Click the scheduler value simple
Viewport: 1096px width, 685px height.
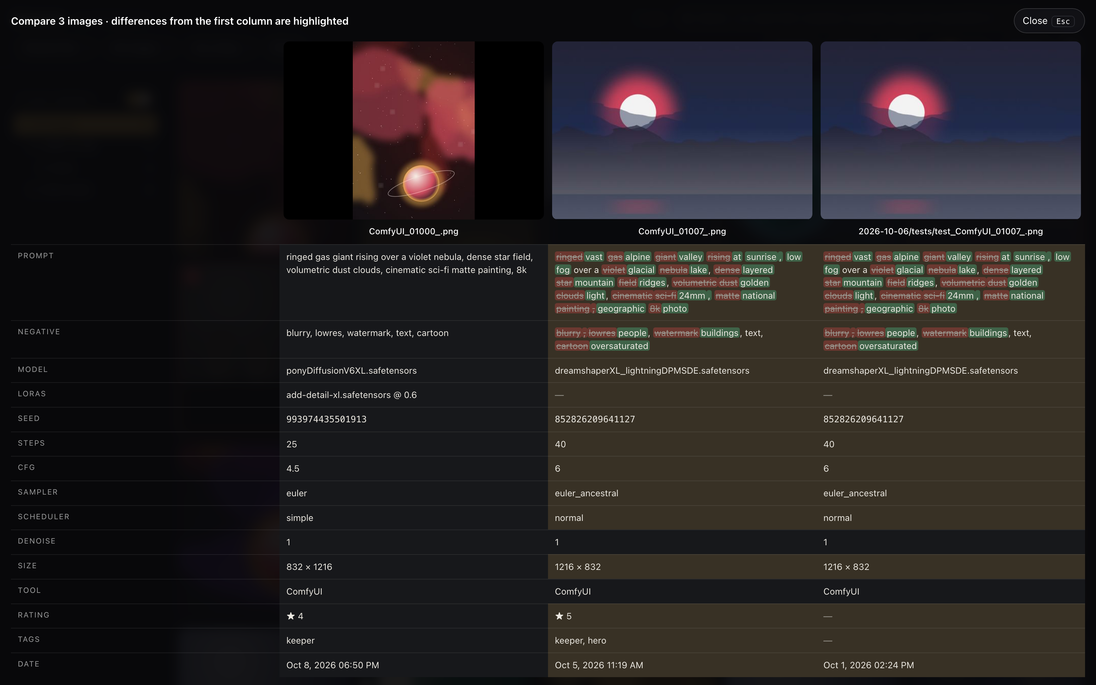click(299, 518)
